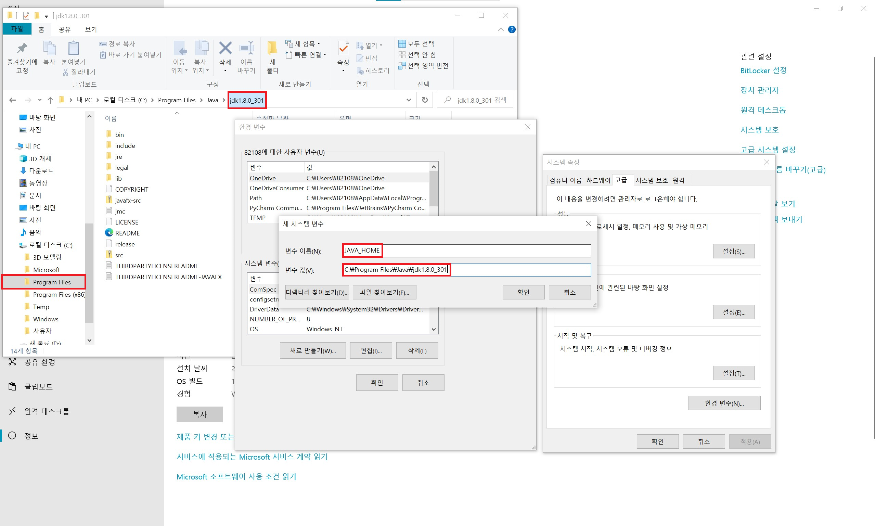Click Select All (모두 선택) in ribbon

(416, 44)
